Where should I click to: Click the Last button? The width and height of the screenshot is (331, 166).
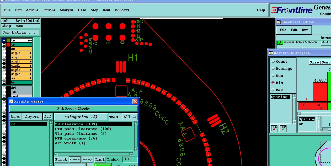click(x=100, y=159)
